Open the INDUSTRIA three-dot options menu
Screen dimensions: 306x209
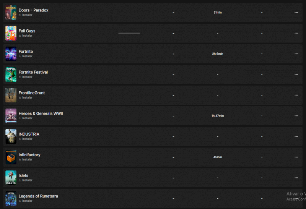pos(296,136)
